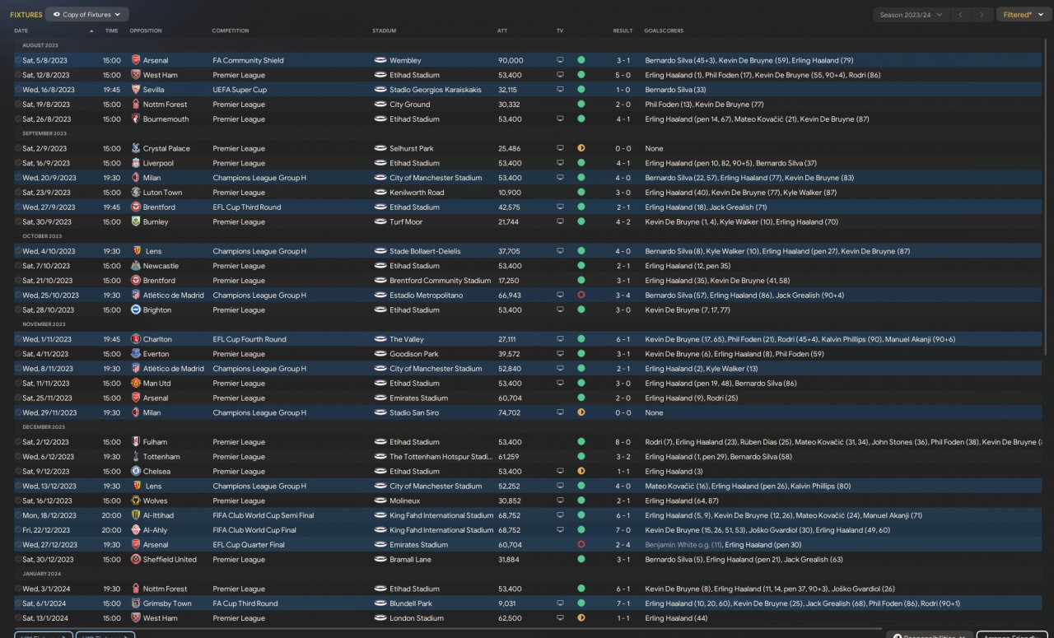Click the stadium icon beside Selhurst Park
This screenshot has height=638, width=1054.
pyautogui.click(x=380, y=148)
